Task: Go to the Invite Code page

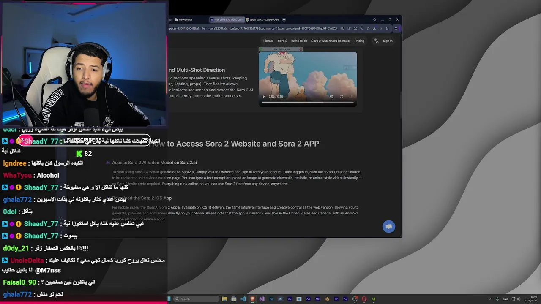Action: [x=299, y=41]
